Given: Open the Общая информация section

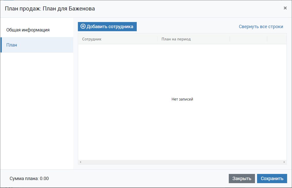Looking at the screenshot, I should tap(28, 30).
